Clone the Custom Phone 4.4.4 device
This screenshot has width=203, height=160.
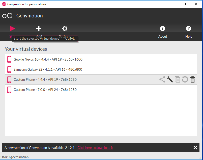(177, 79)
